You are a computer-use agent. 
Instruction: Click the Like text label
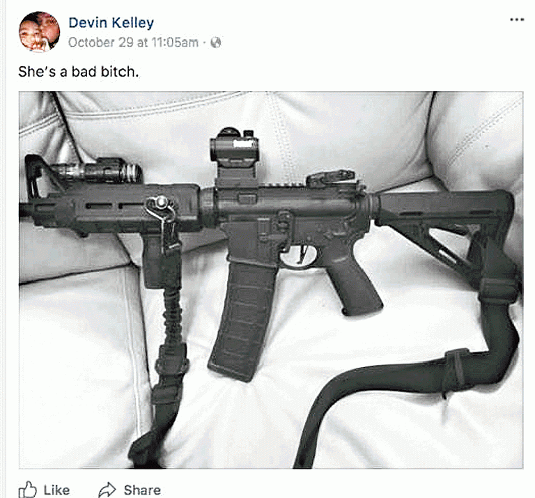tap(56, 490)
